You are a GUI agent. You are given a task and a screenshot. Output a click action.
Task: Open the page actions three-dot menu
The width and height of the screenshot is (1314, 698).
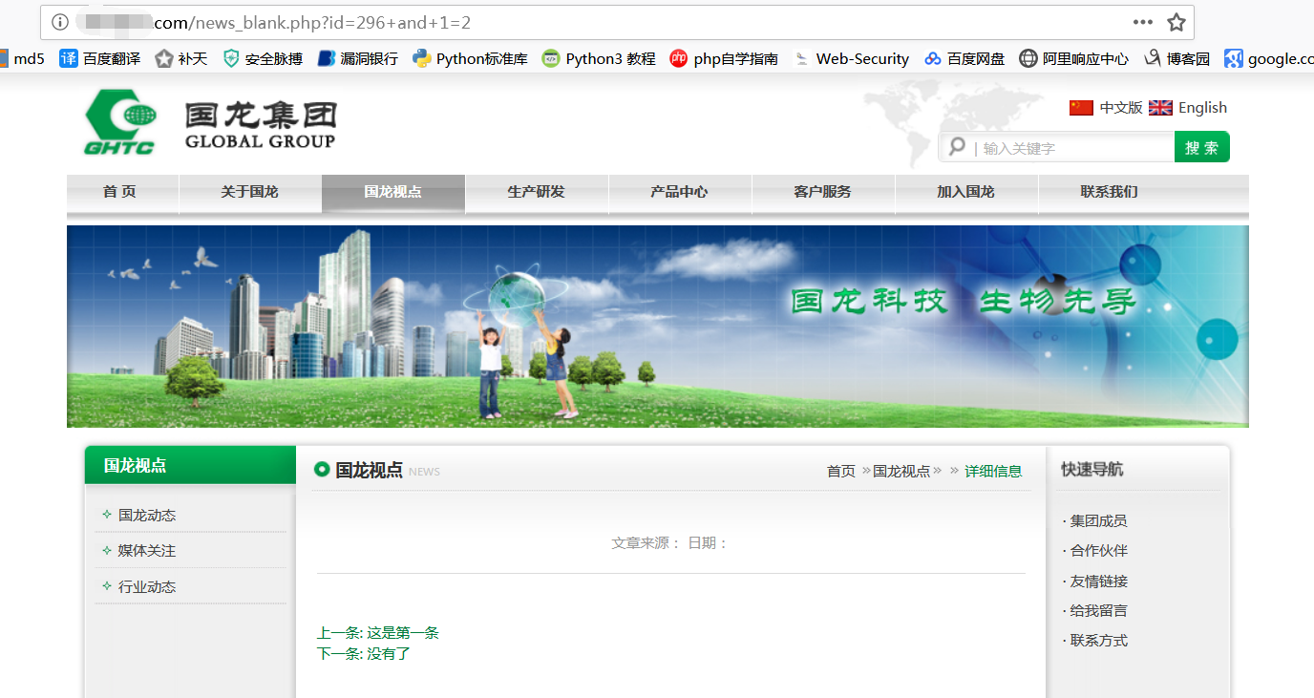(x=1142, y=22)
